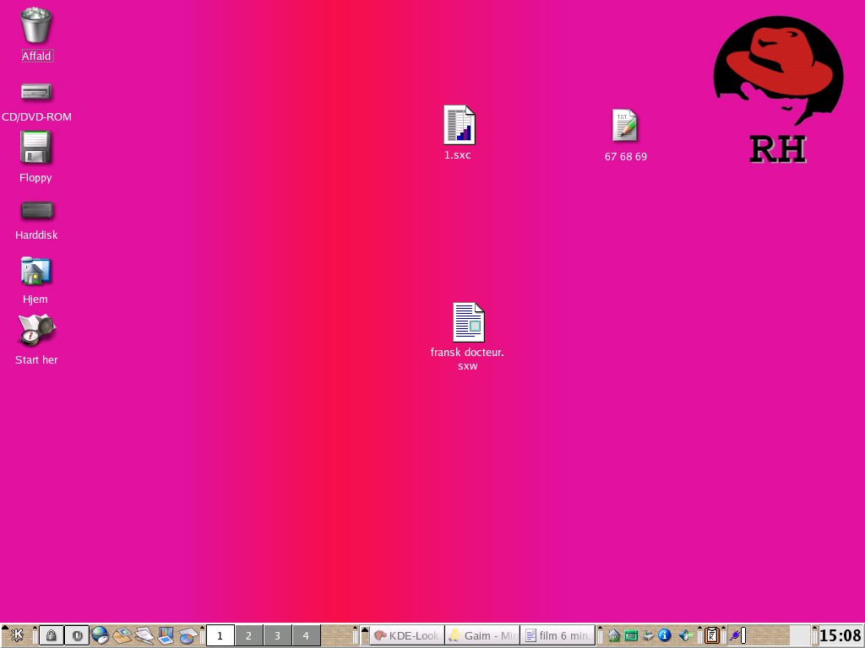Open the Hjem home folder icon
This screenshot has width=865, height=648.
(x=35, y=271)
